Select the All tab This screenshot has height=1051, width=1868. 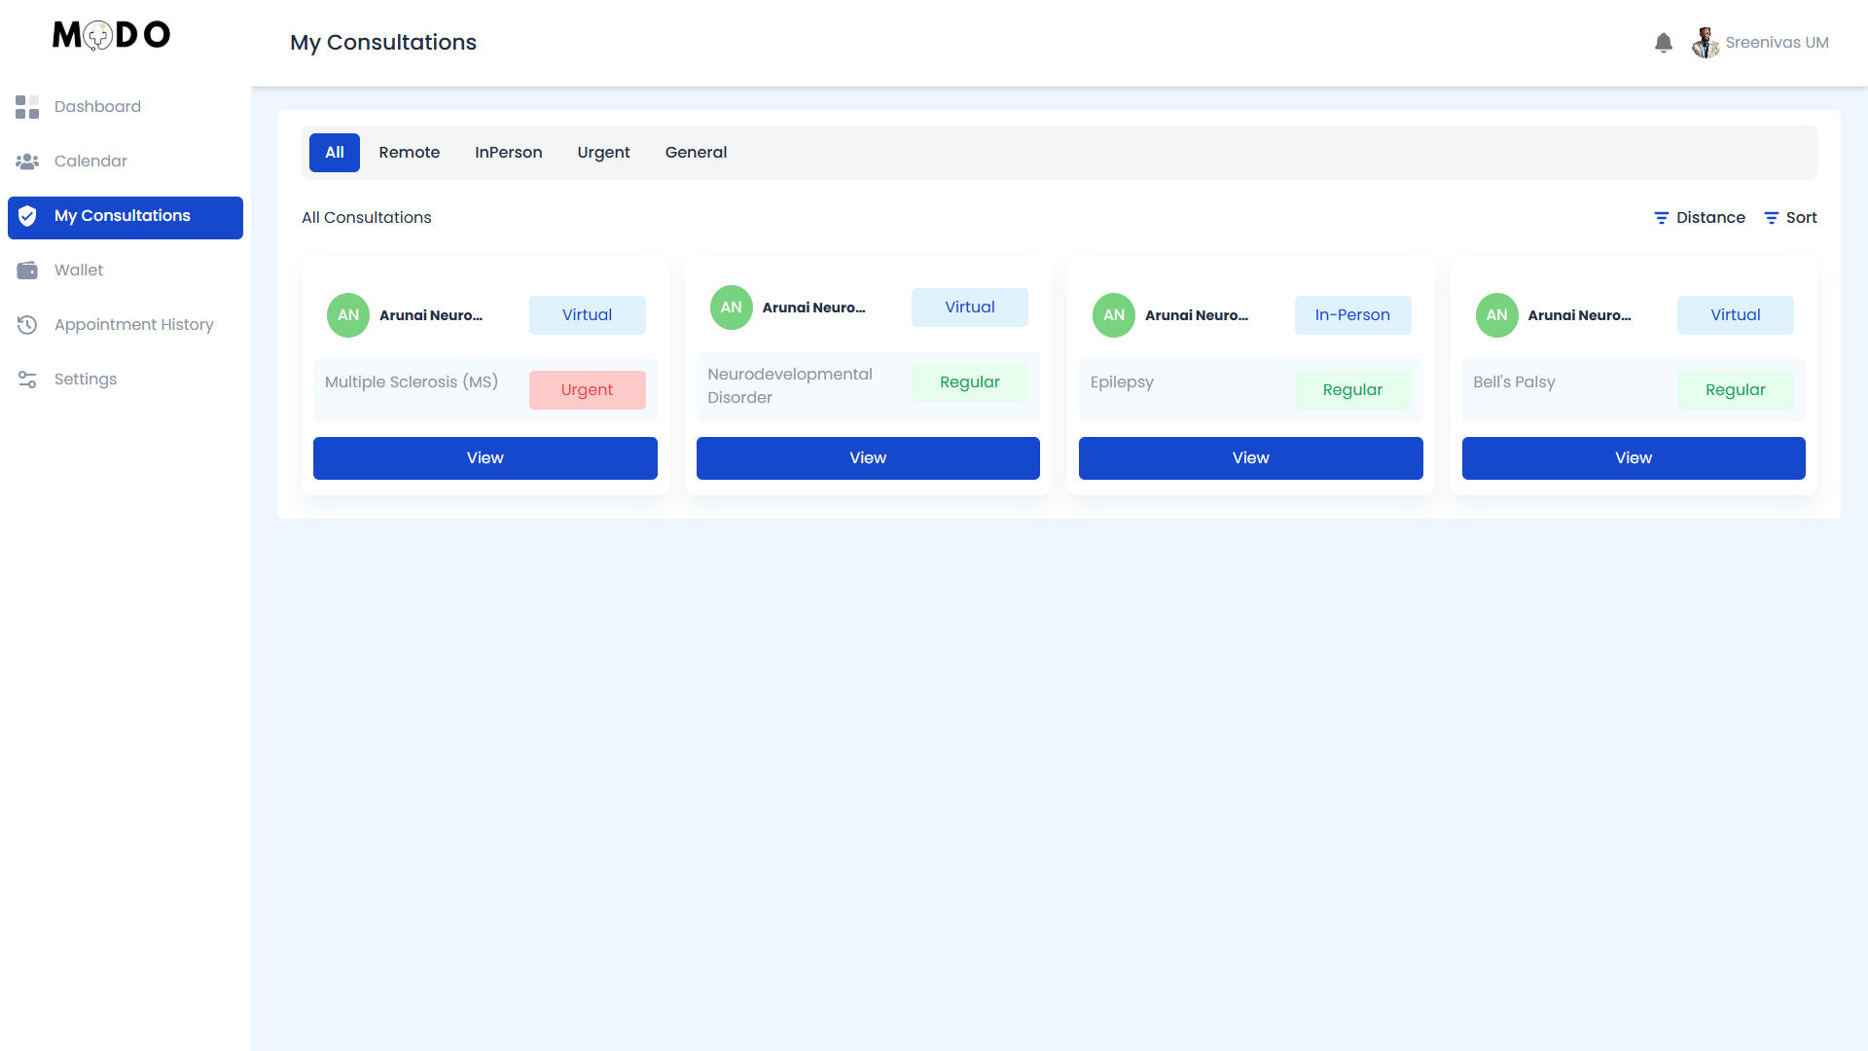[335, 153]
